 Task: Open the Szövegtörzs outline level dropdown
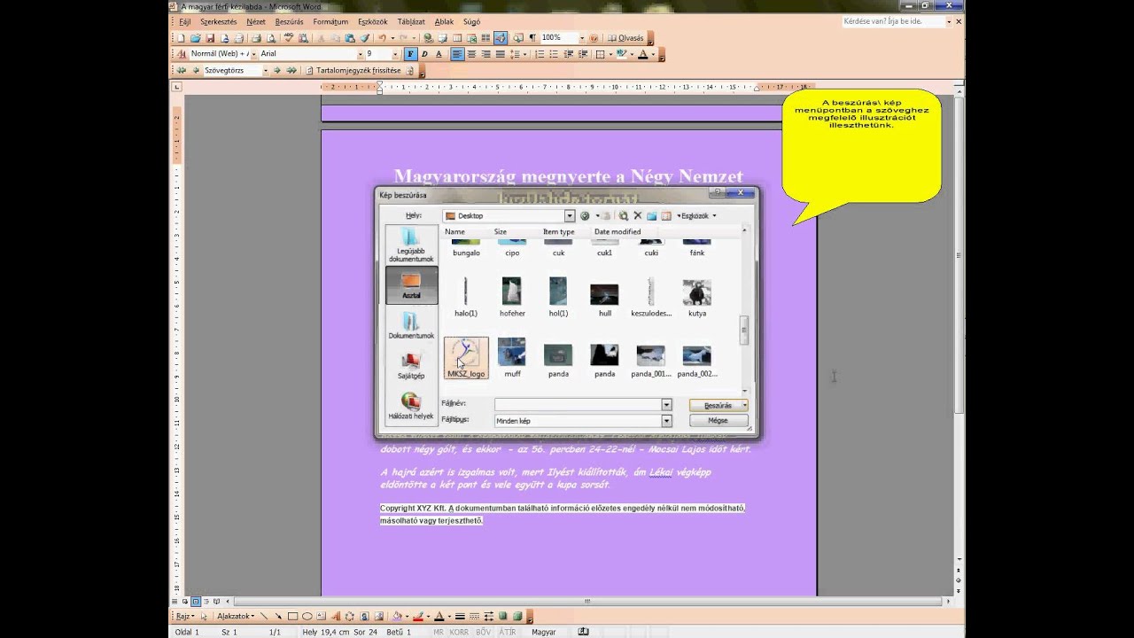pyautogui.click(x=265, y=70)
